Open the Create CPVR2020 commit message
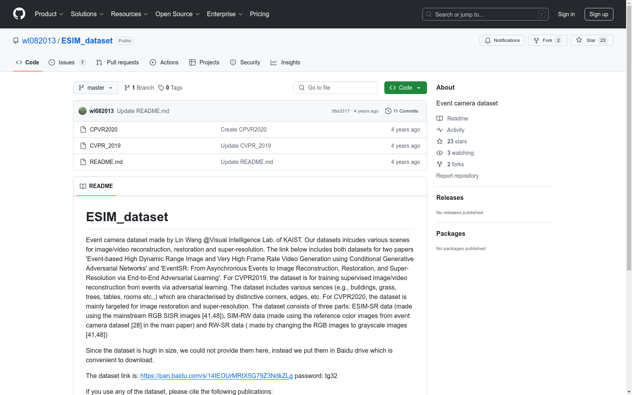632x395 pixels. (244, 130)
